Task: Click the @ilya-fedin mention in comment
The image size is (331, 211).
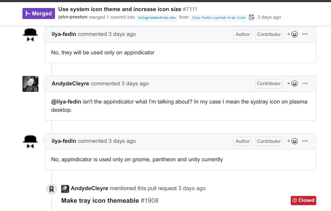Action: 66,102
